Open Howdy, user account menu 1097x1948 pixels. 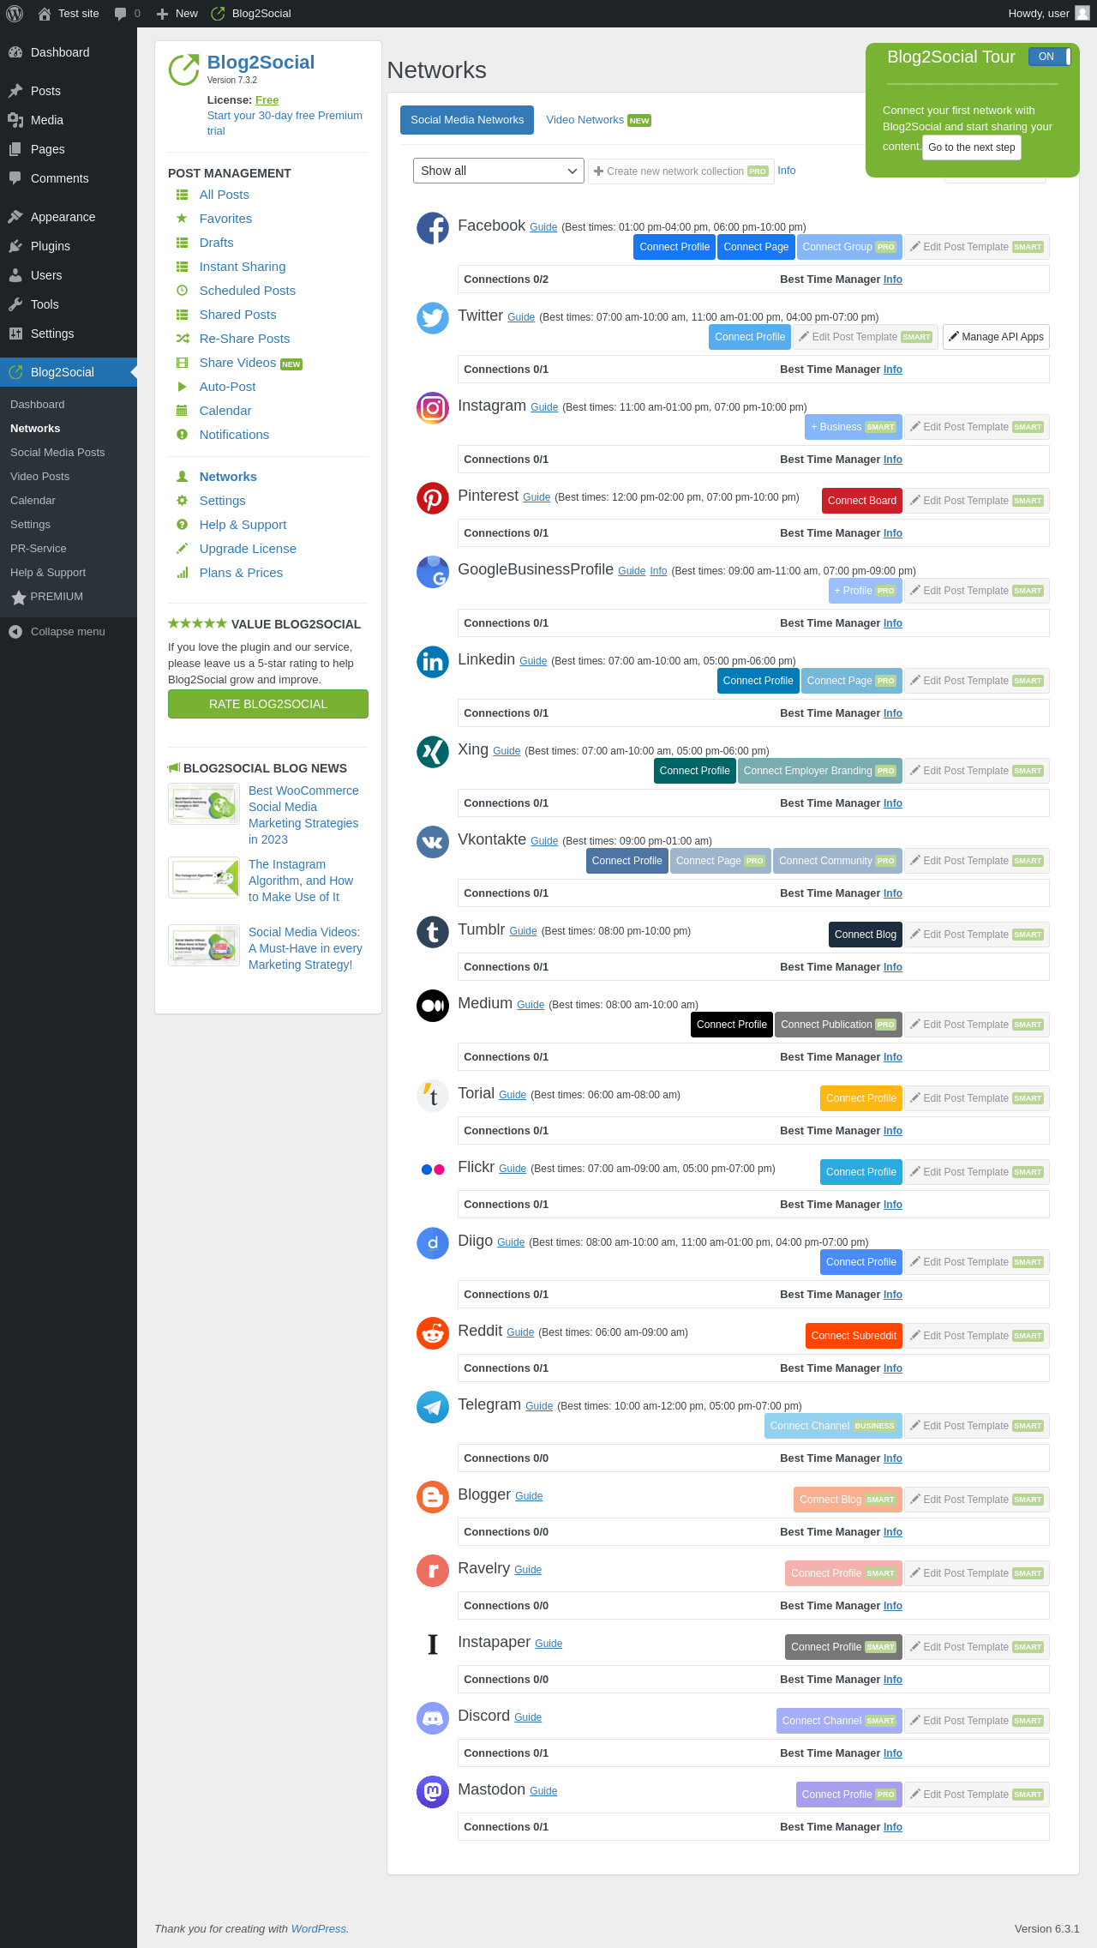coord(1049,14)
